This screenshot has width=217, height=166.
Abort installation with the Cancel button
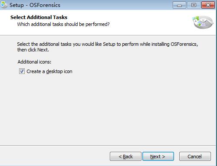195,156
